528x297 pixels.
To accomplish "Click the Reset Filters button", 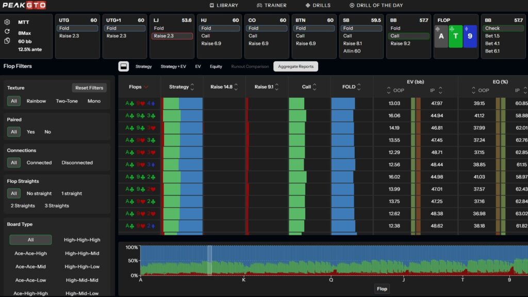I will [x=89, y=88].
